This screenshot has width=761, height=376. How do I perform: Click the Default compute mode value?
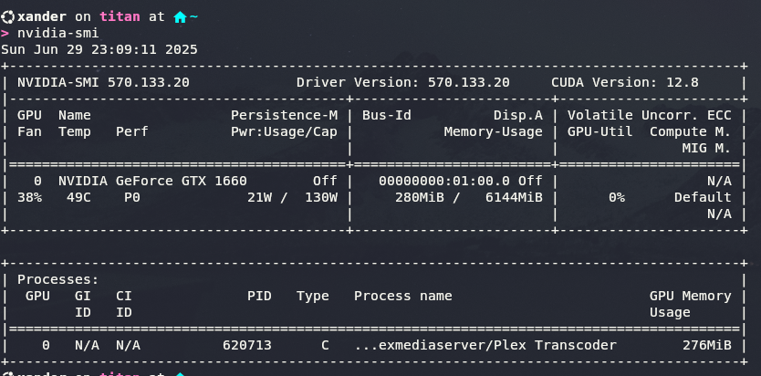coord(703,198)
